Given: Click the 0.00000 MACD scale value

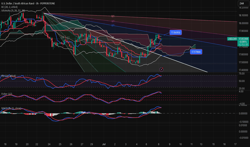Looking at the screenshot, I should click(x=244, y=114).
